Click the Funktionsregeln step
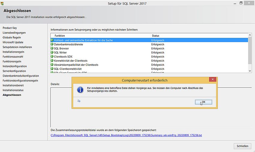This screenshot has height=152, width=255. click(12, 61)
